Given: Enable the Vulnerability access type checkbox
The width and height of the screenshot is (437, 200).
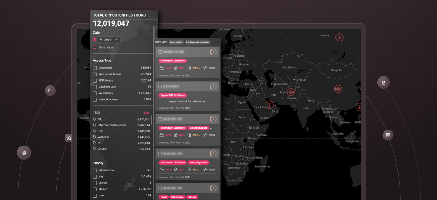Looking at the screenshot, I should (95, 93).
